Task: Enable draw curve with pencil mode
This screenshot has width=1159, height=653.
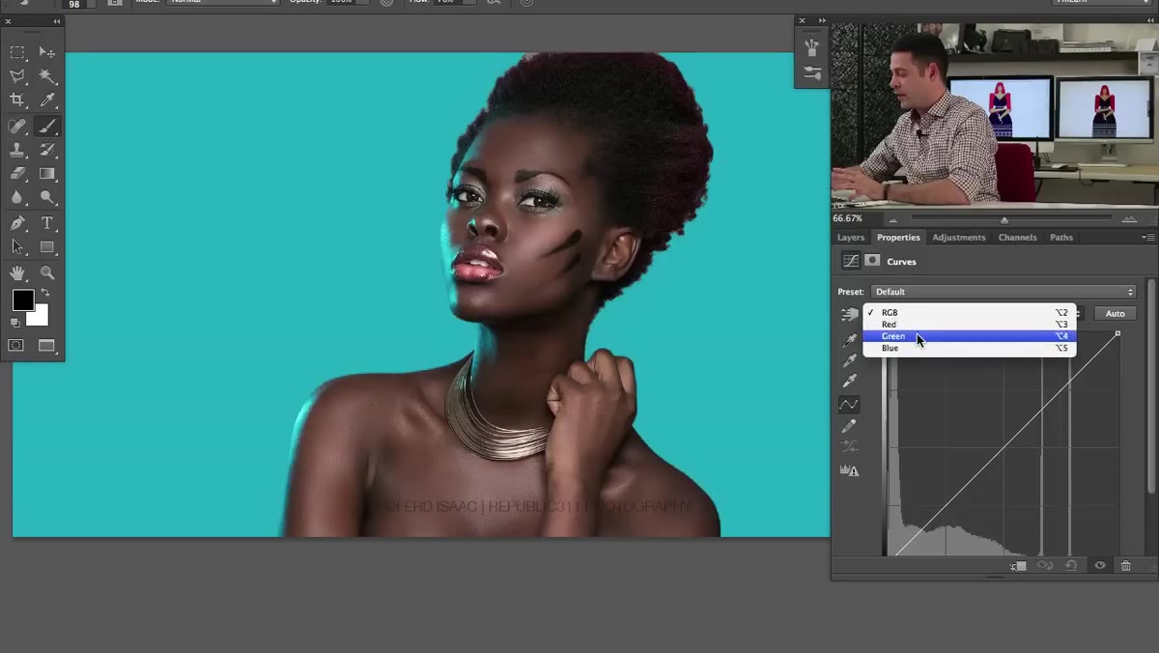Action: coord(849,426)
